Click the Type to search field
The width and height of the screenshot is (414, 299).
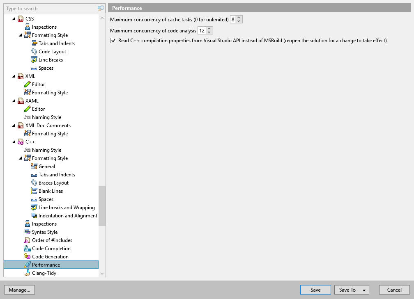tap(49, 8)
